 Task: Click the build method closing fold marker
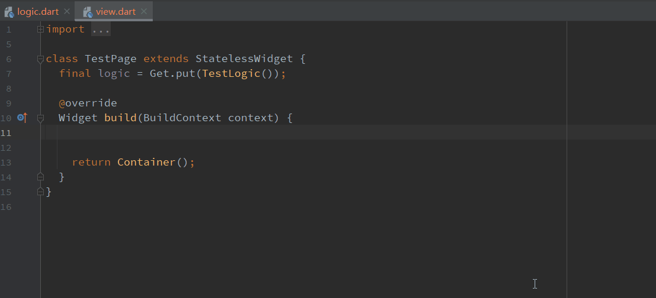coord(40,177)
